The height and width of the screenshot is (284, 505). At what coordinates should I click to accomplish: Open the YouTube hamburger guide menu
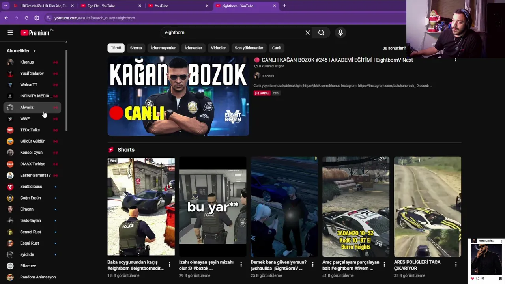10,33
